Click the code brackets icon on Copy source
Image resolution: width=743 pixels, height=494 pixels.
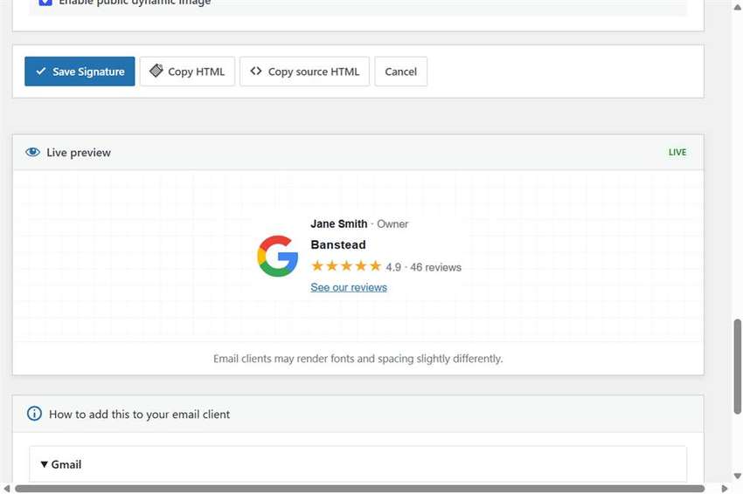(x=256, y=71)
